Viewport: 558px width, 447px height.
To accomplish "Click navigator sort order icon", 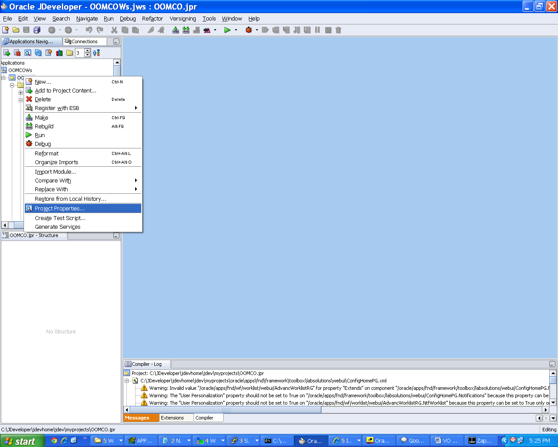I will pyautogui.click(x=96, y=53).
